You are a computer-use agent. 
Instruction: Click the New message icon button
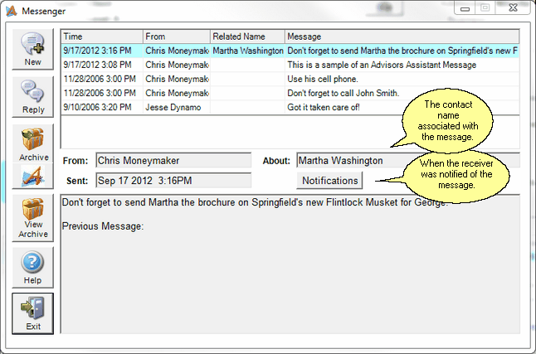point(33,50)
